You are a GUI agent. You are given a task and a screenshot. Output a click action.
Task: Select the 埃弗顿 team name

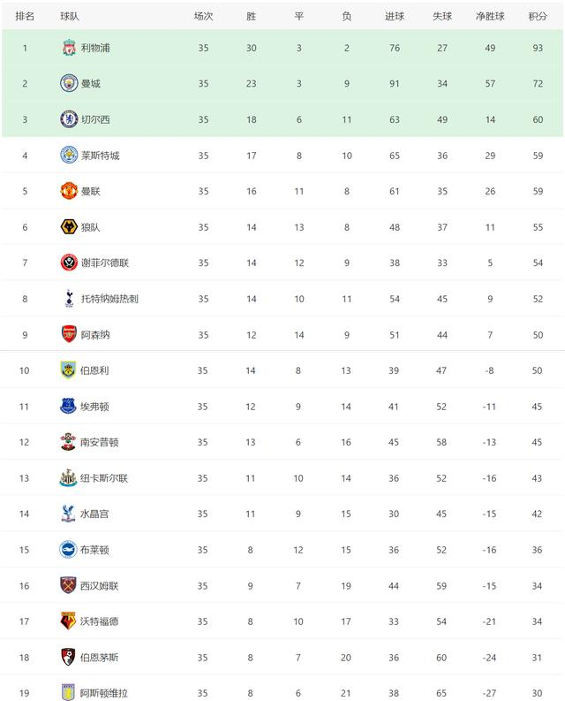95,407
